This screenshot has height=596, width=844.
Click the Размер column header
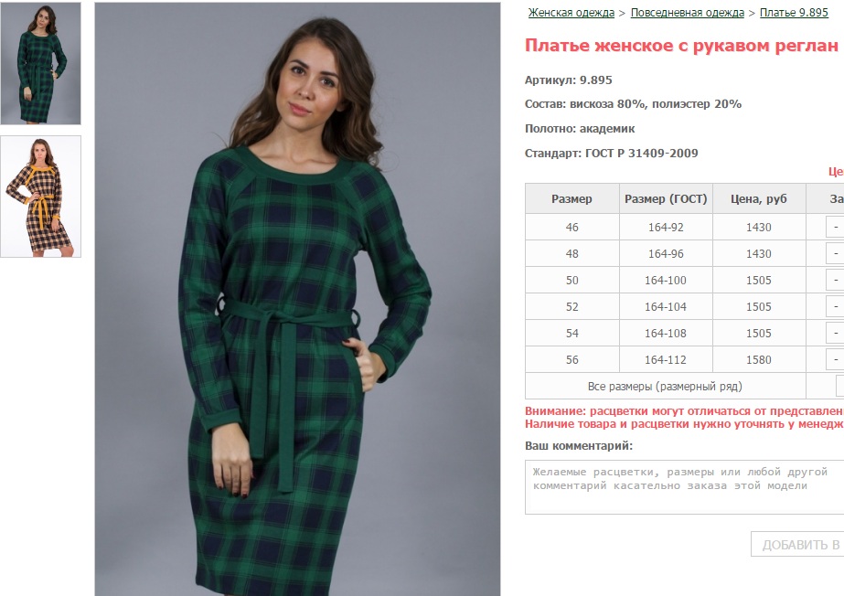pyautogui.click(x=572, y=198)
